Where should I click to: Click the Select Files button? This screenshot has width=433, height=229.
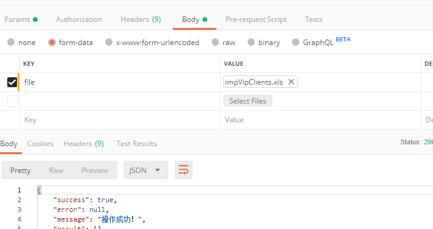(248, 100)
